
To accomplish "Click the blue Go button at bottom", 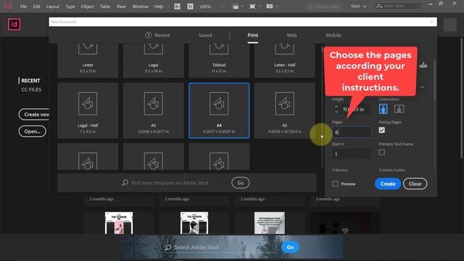I will pos(290,247).
